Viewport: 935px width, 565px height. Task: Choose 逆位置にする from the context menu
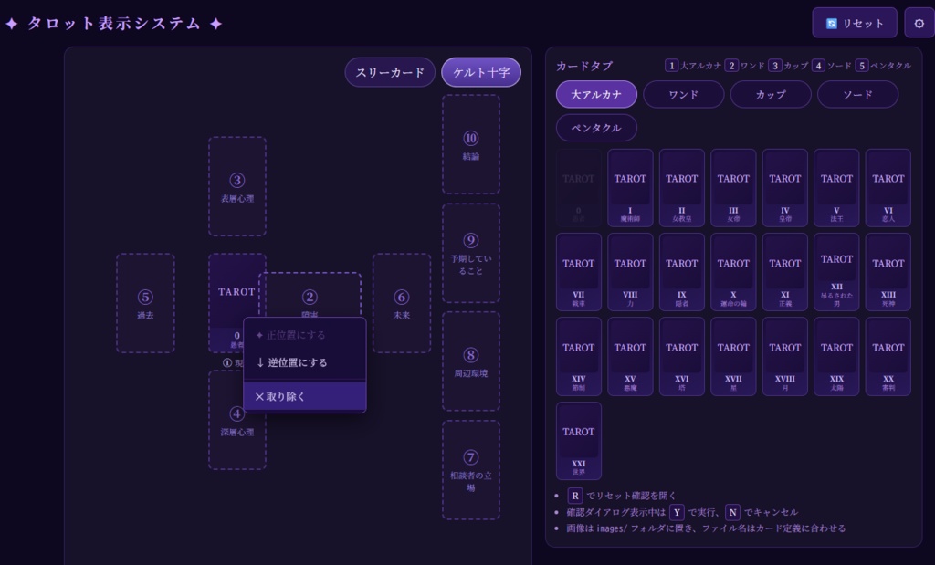(x=305, y=362)
